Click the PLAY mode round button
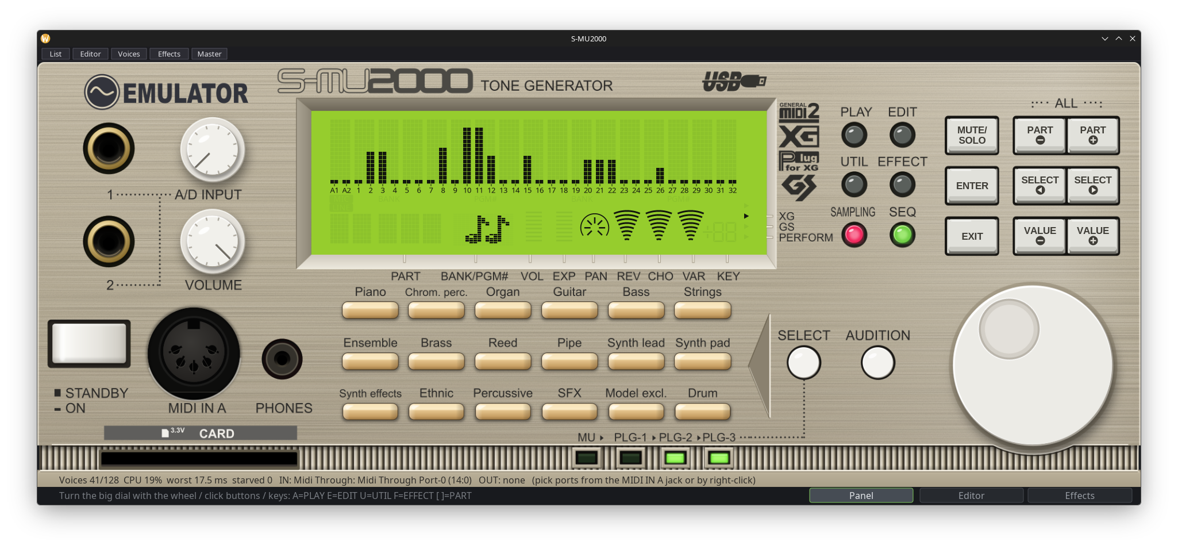This screenshot has width=1178, height=549. (x=854, y=135)
